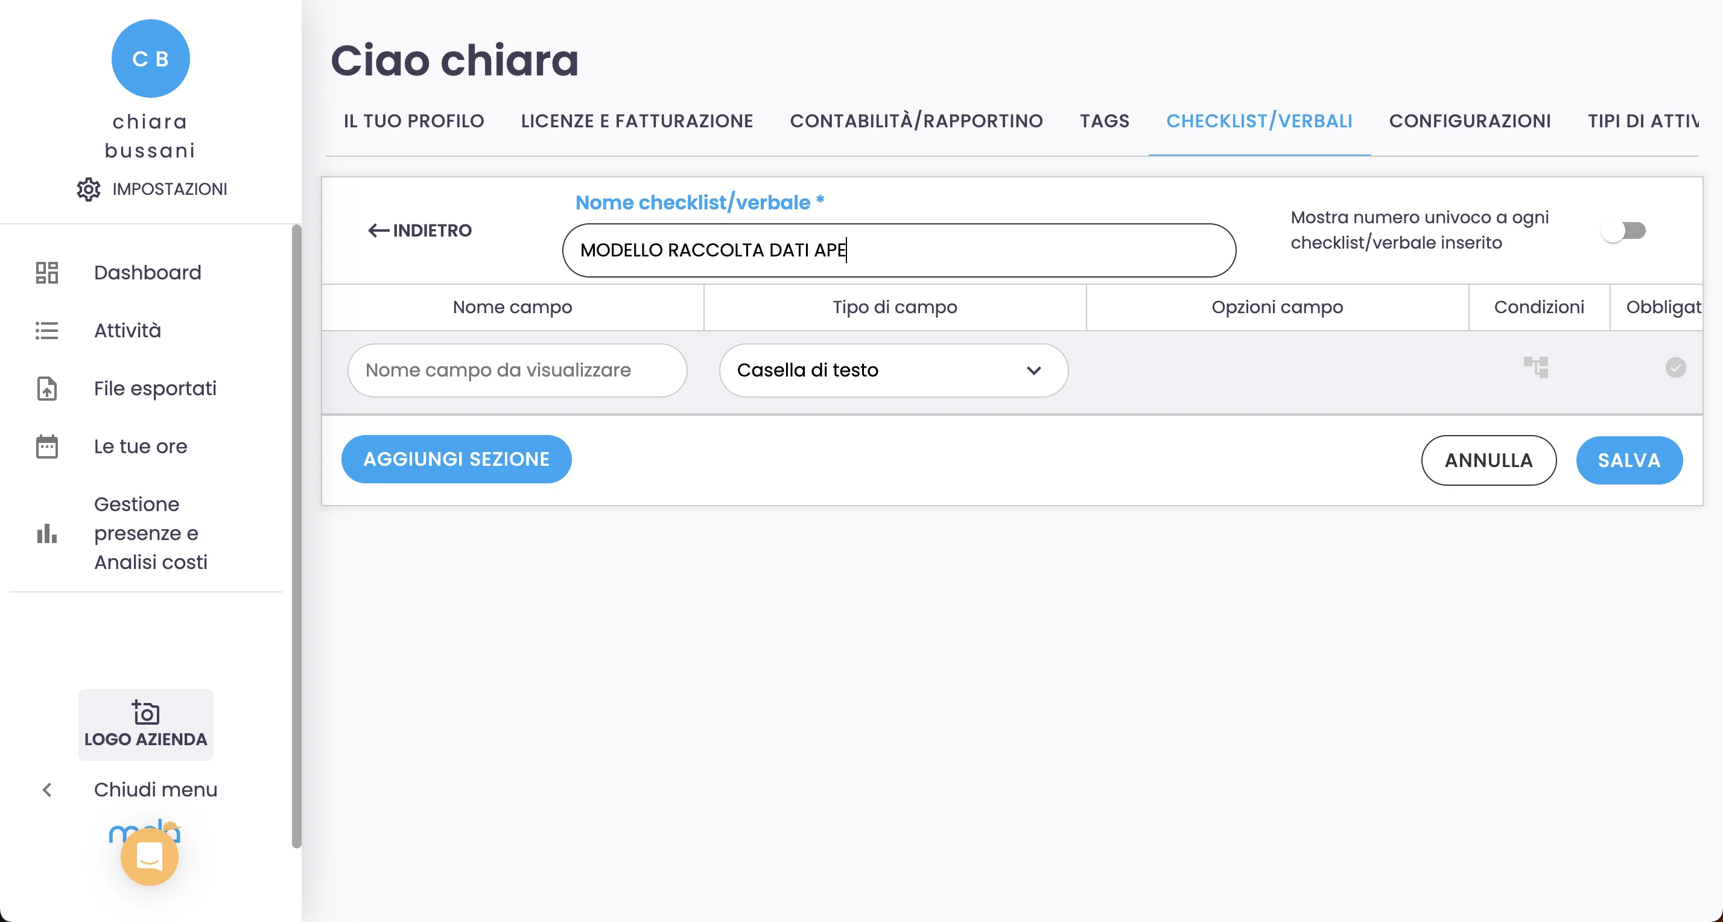Click the sidebar vertical scrollbar
The width and height of the screenshot is (1723, 922).
coord(296,535)
